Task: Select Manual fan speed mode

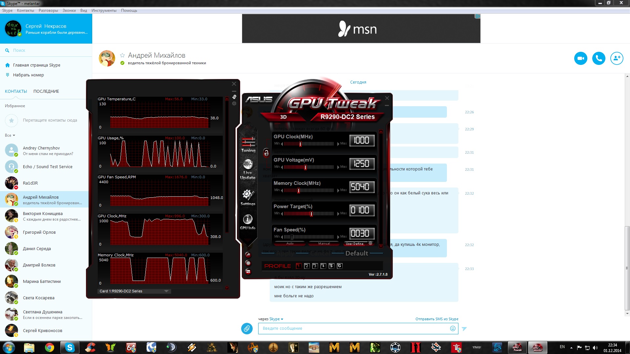Action: point(324,244)
